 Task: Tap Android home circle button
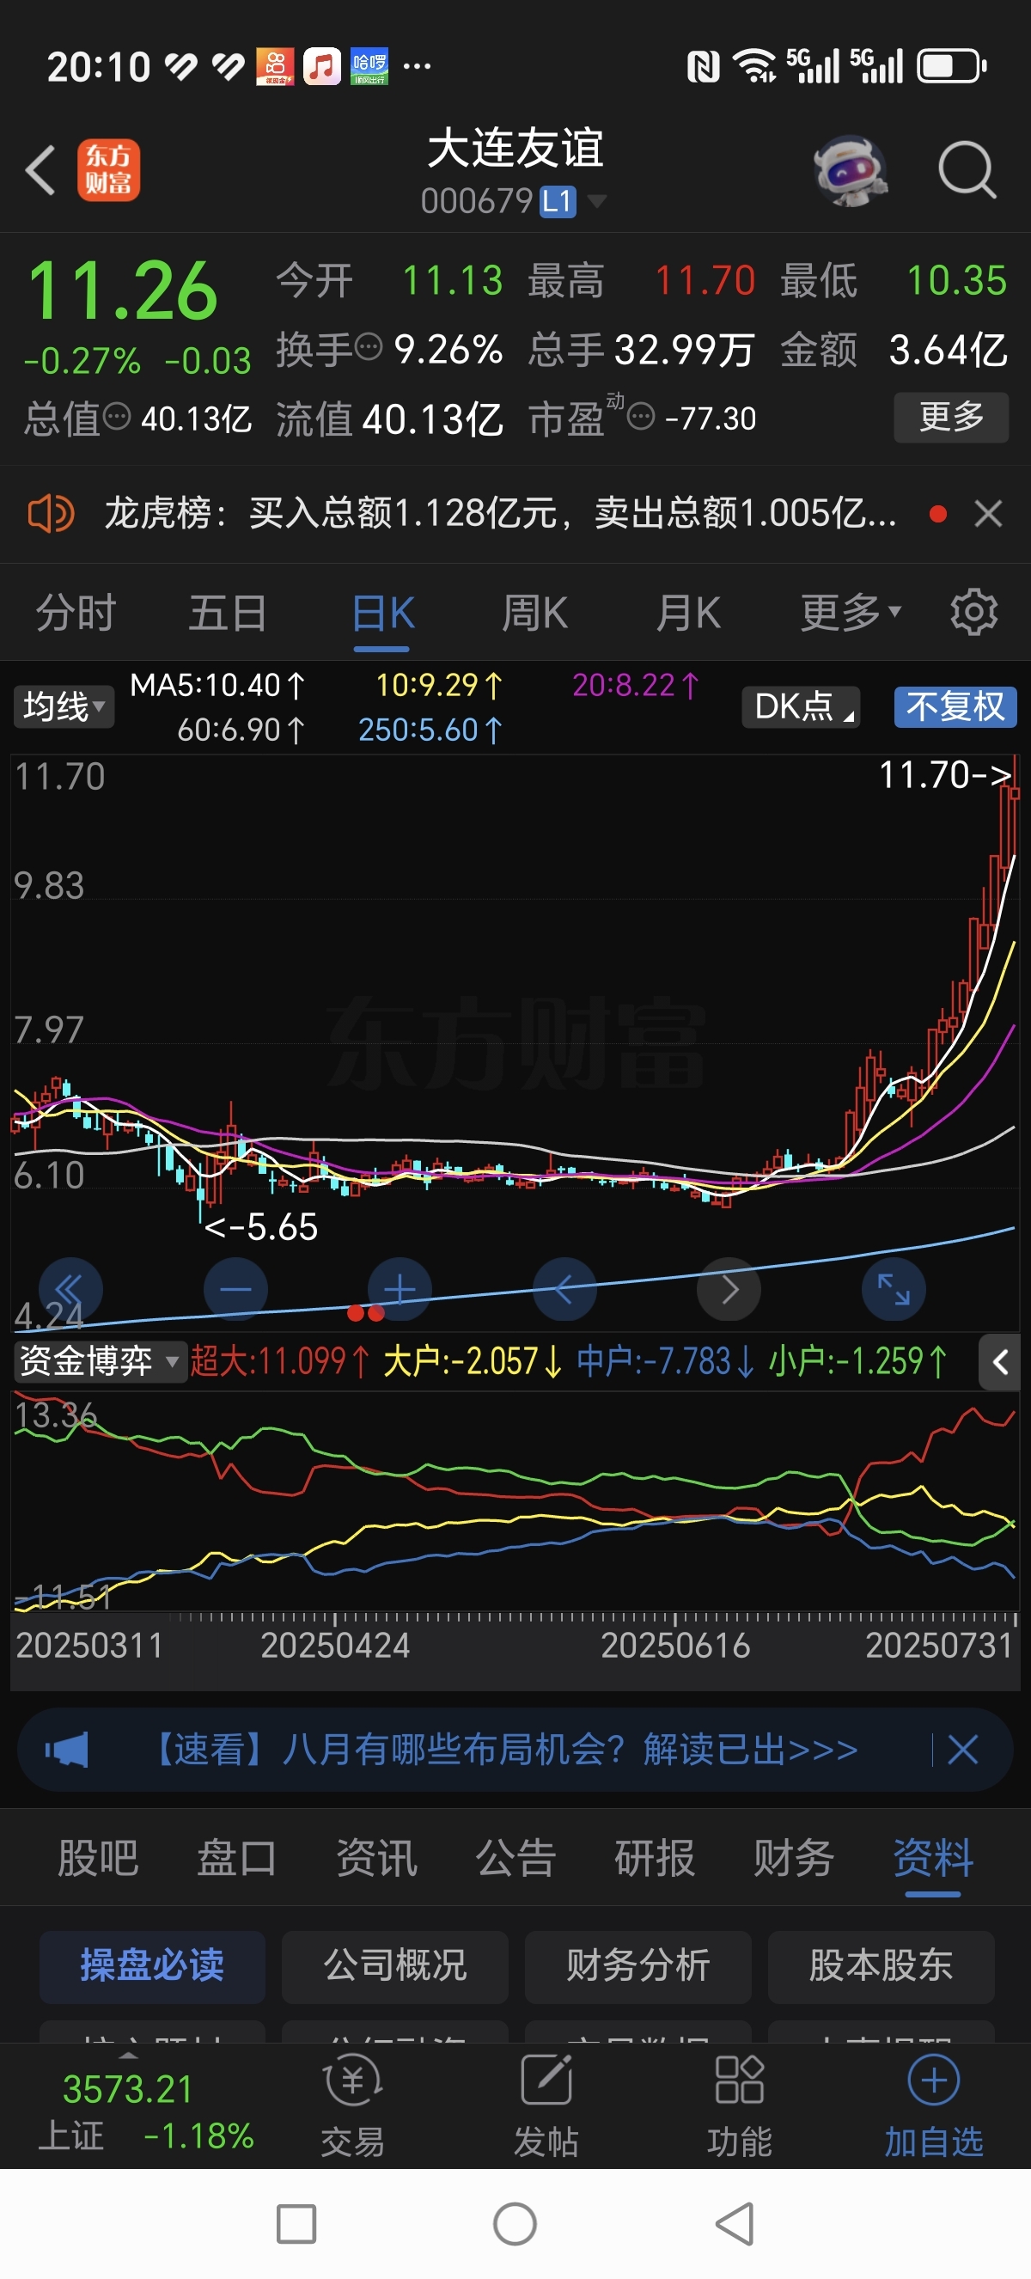click(x=515, y=2223)
